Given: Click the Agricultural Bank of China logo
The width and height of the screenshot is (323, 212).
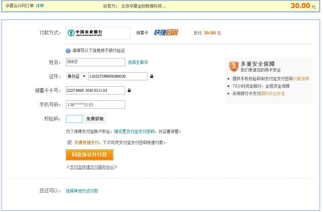Looking at the screenshot, I should 85,33.
